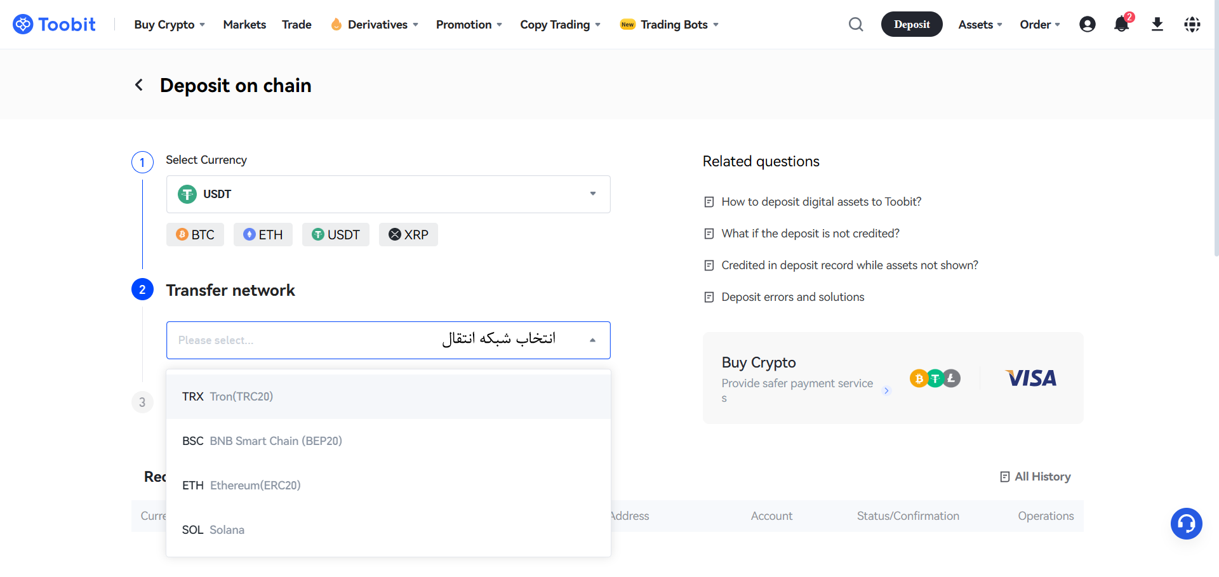
Task: Select SOL Solana network
Action: click(x=389, y=530)
